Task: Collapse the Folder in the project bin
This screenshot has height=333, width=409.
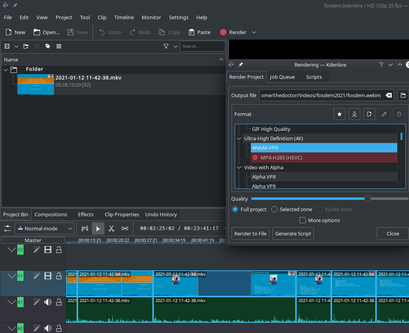Action: click(x=5, y=69)
